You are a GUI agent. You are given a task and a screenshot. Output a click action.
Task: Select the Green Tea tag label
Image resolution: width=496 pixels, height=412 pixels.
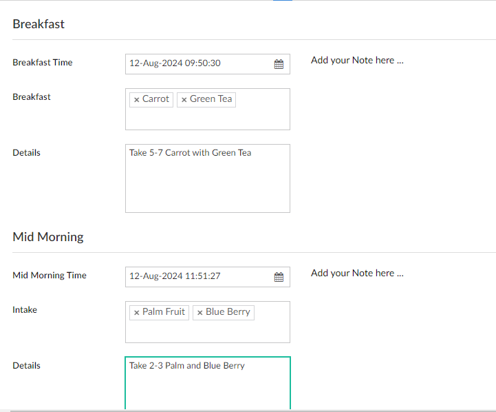211,99
